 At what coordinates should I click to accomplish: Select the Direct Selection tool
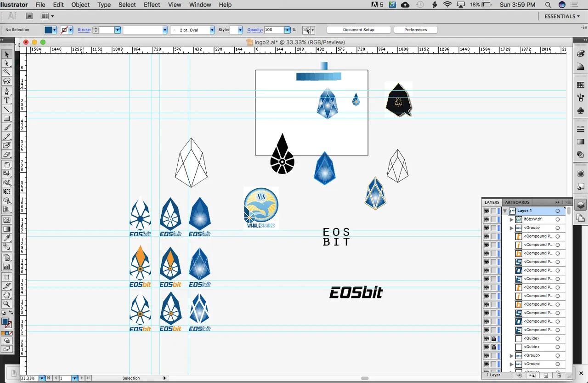pyautogui.click(x=7, y=63)
